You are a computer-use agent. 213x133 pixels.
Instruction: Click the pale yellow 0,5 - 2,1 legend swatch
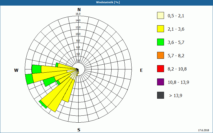(161, 15)
